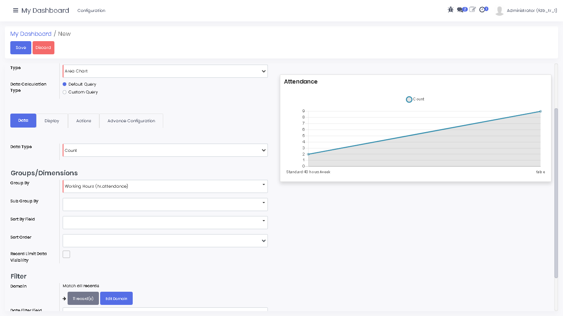
Task: Open the conversations messages icon
Action: pos(461,10)
